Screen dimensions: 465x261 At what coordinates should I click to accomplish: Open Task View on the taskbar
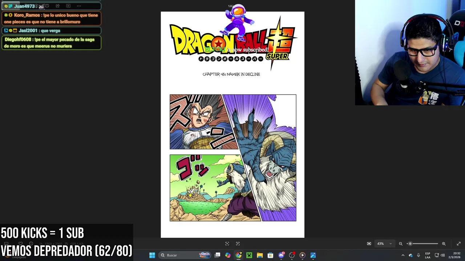[x=217, y=255]
